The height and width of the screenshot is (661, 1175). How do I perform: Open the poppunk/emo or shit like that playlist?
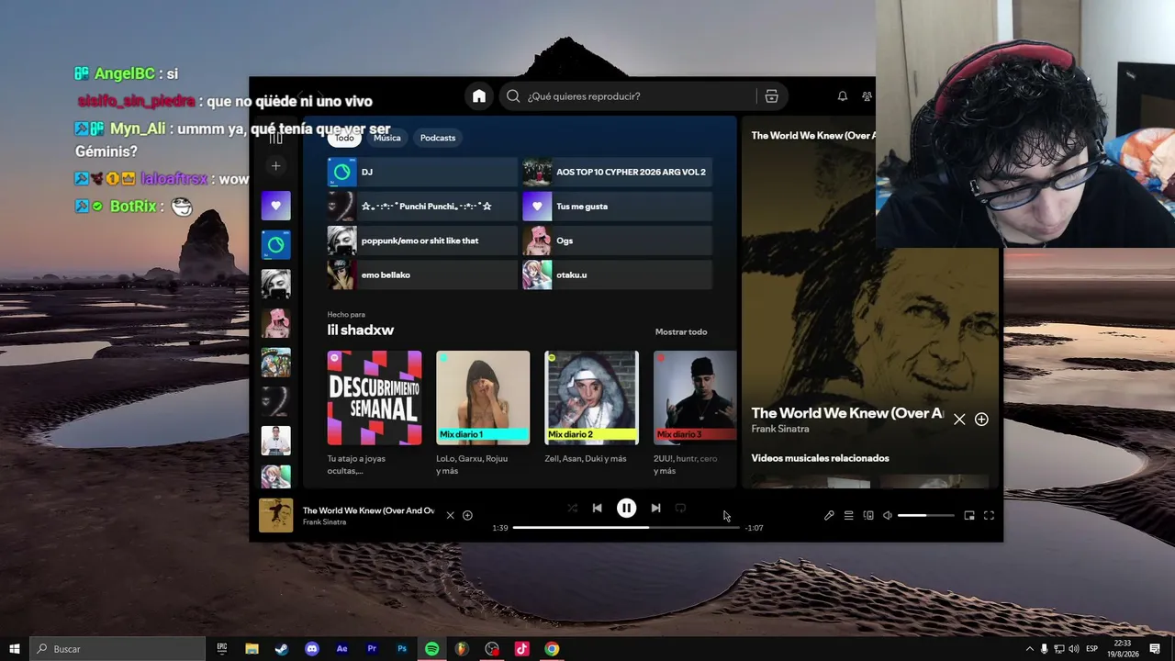tap(422, 241)
